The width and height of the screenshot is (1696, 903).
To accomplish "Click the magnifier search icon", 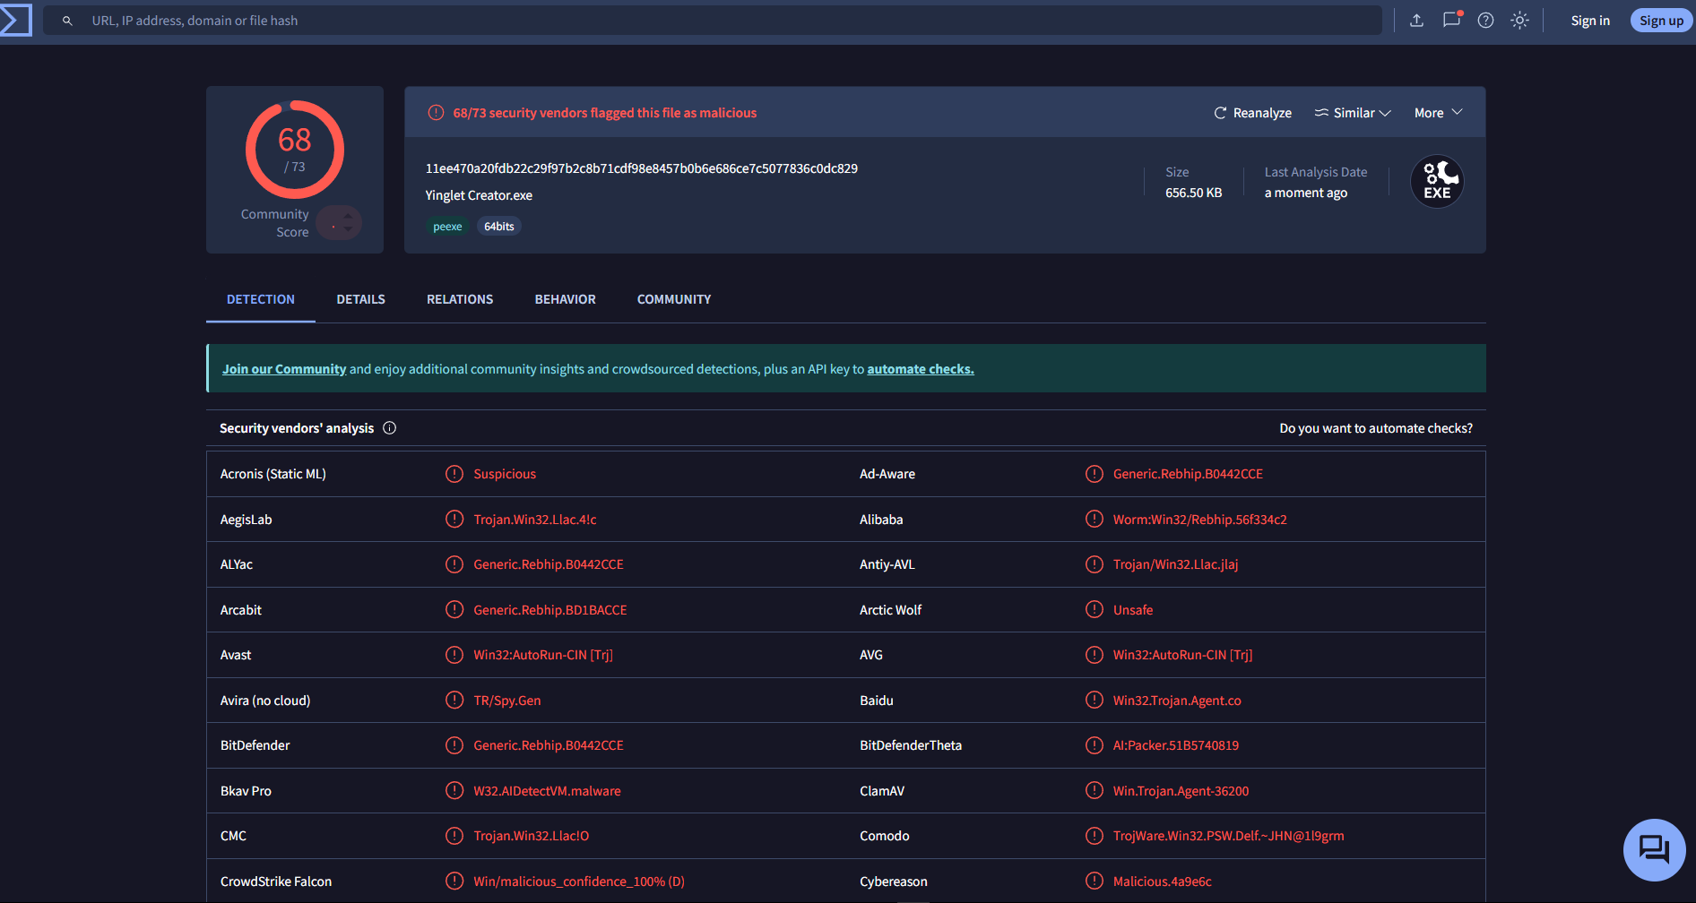I will [67, 21].
